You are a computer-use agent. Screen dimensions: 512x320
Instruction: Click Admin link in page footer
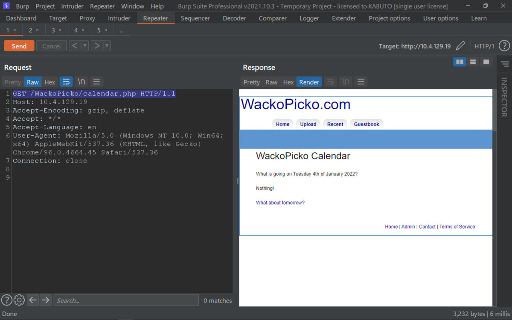click(x=408, y=227)
